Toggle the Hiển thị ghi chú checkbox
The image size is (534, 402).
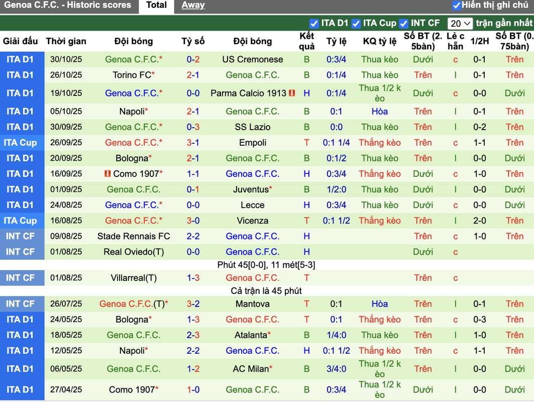(456, 5)
